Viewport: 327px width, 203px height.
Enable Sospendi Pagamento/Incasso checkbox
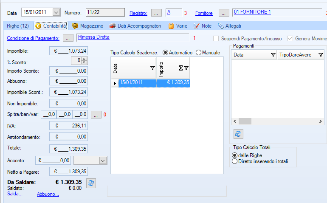[x=217, y=39]
